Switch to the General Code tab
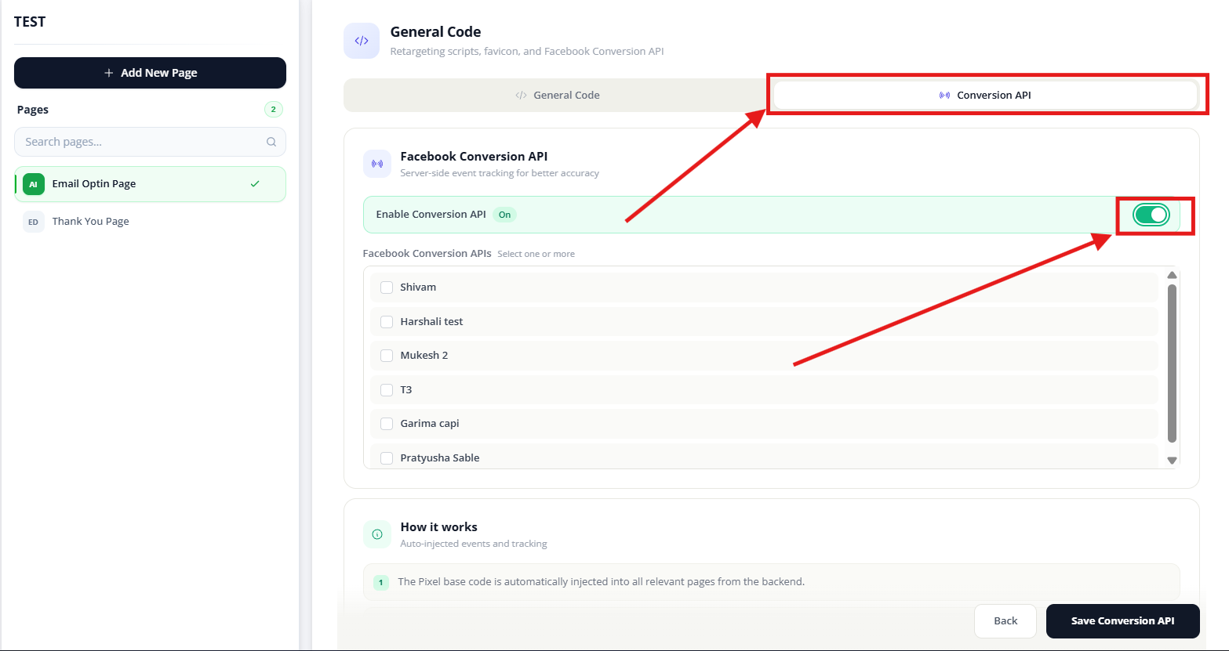This screenshot has width=1229, height=651. (x=558, y=95)
